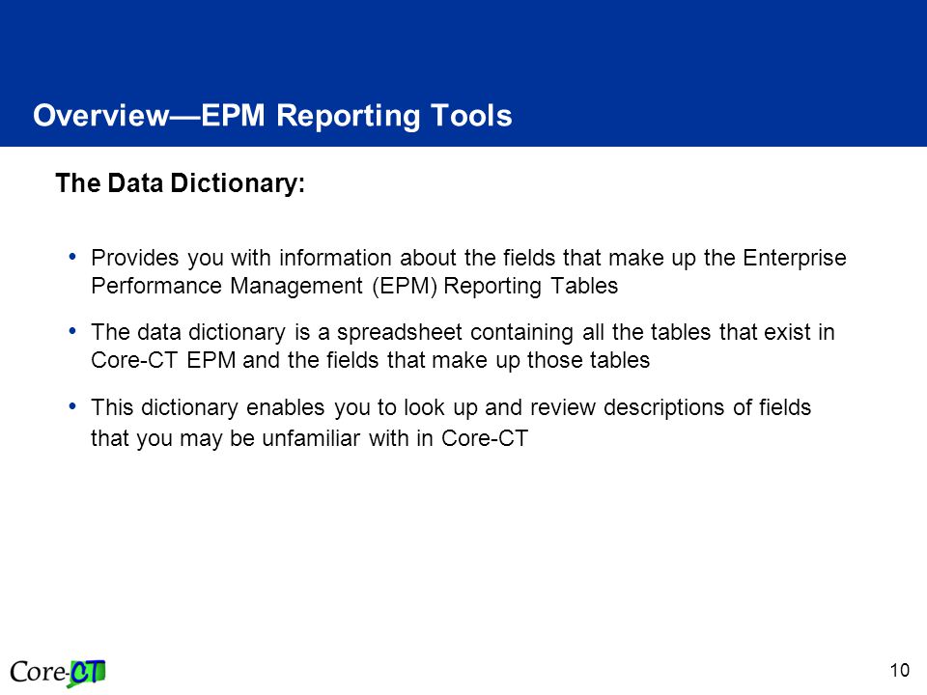Screen dimensions: 927x695
Task: Select the first bullet point marker
Action: (x=72, y=257)
